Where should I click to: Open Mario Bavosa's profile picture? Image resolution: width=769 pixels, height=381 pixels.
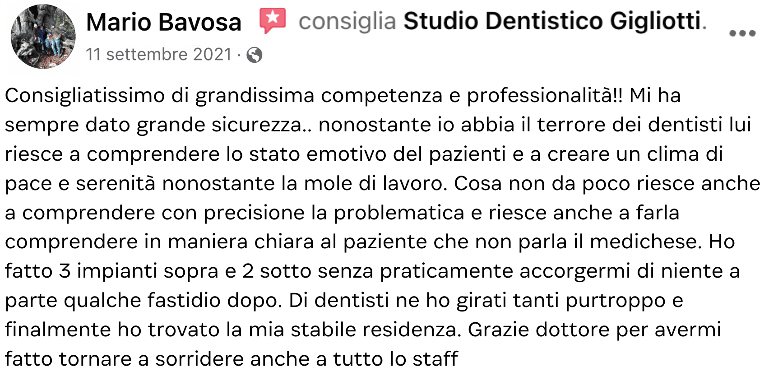coord(43,37)
